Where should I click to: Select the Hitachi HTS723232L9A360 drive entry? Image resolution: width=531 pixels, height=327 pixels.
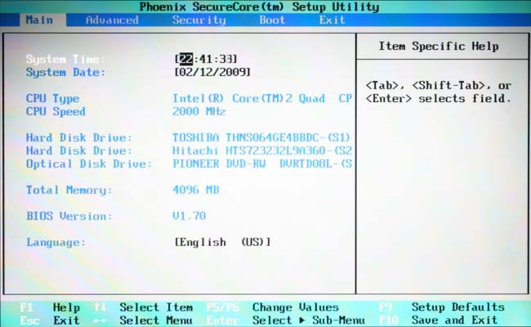262,151
